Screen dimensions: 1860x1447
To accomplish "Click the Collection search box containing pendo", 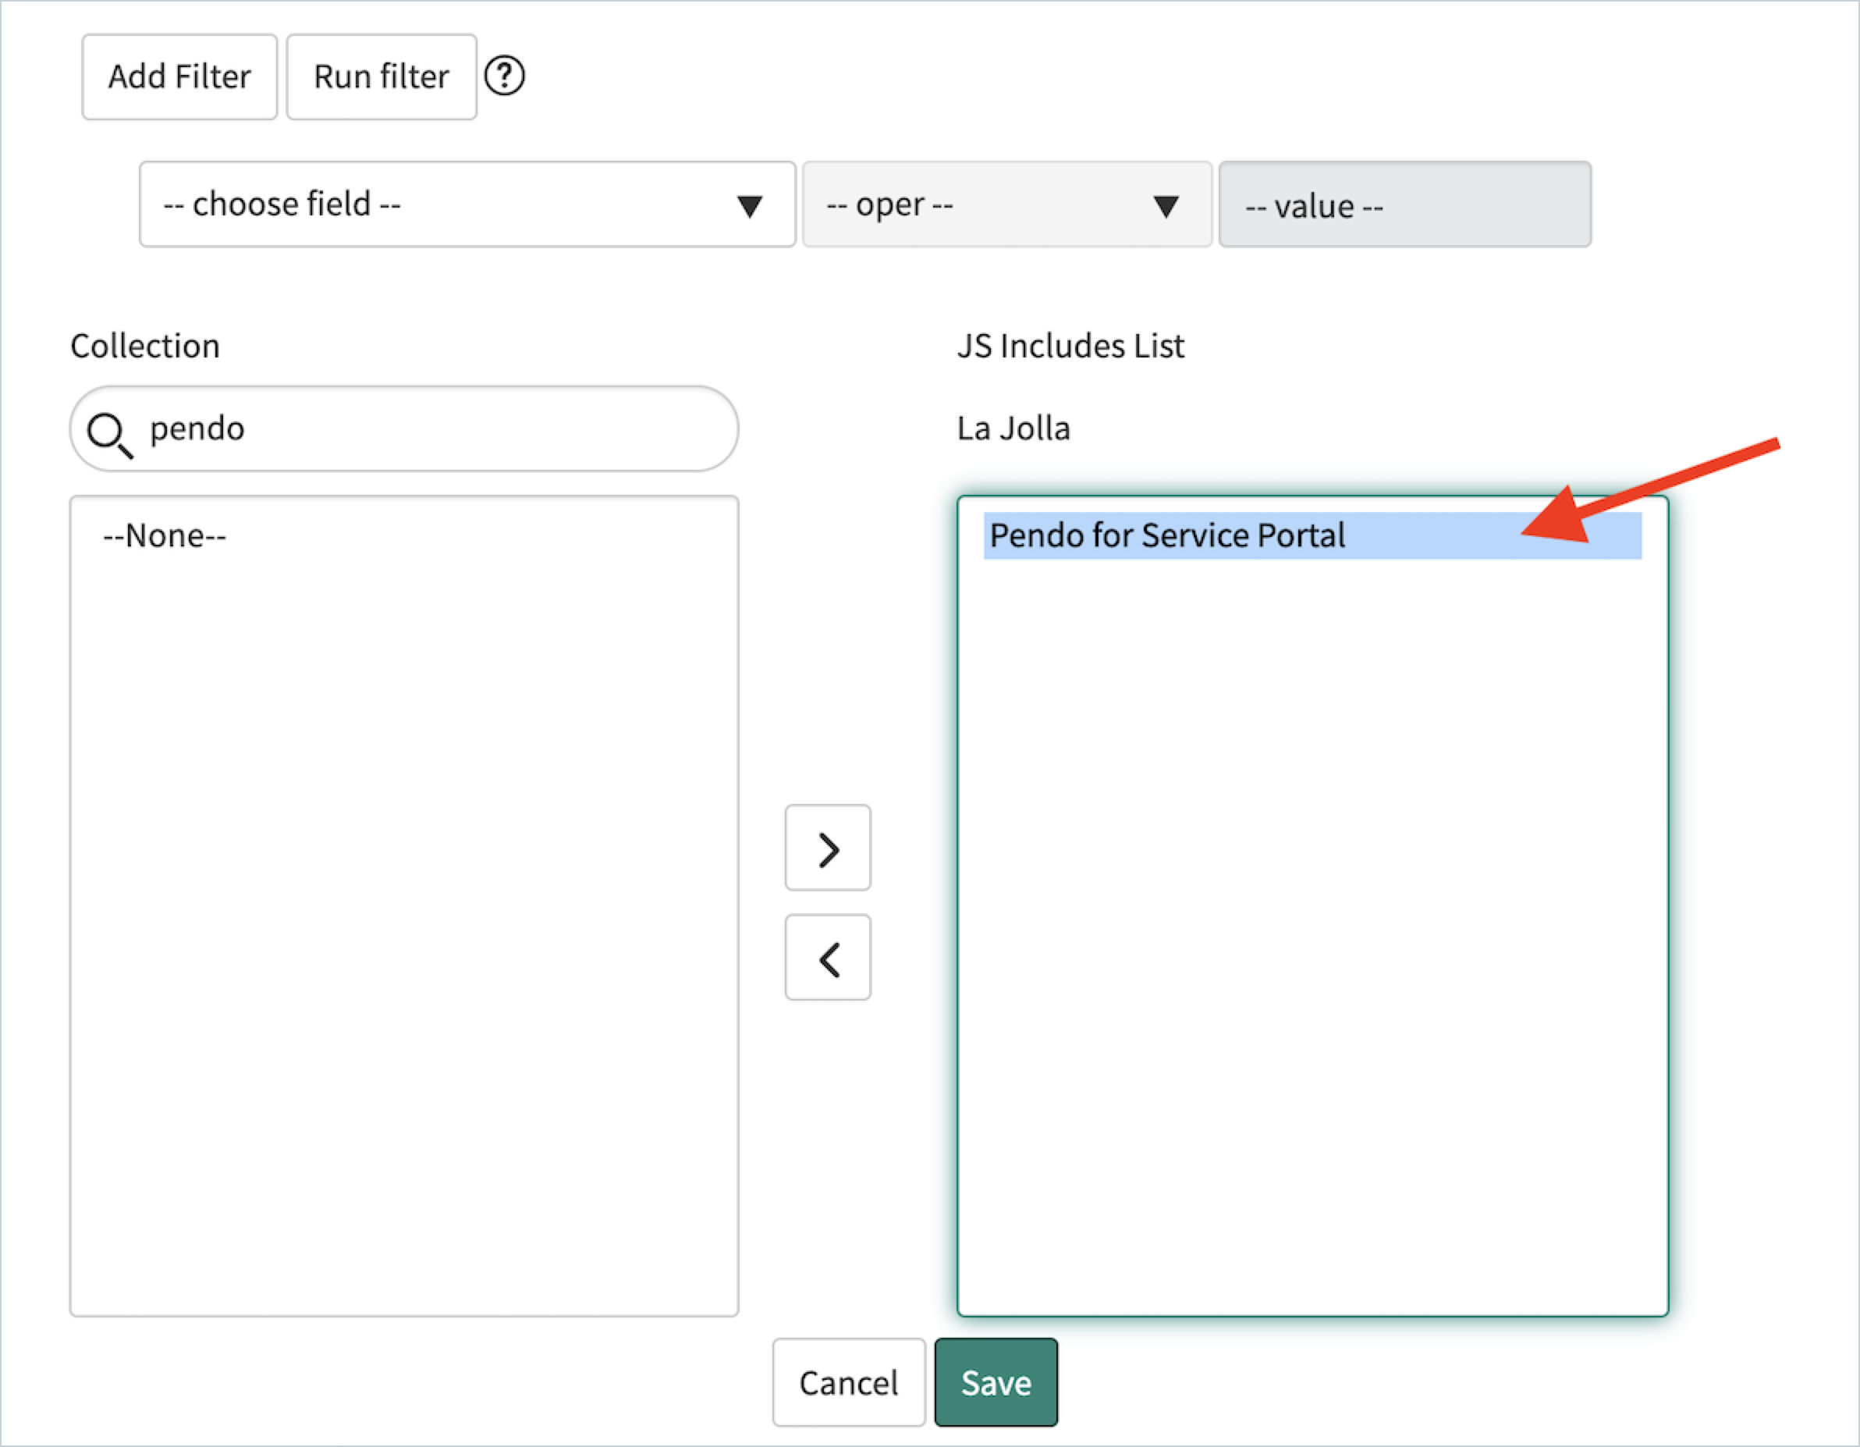I will coord(404,428).
